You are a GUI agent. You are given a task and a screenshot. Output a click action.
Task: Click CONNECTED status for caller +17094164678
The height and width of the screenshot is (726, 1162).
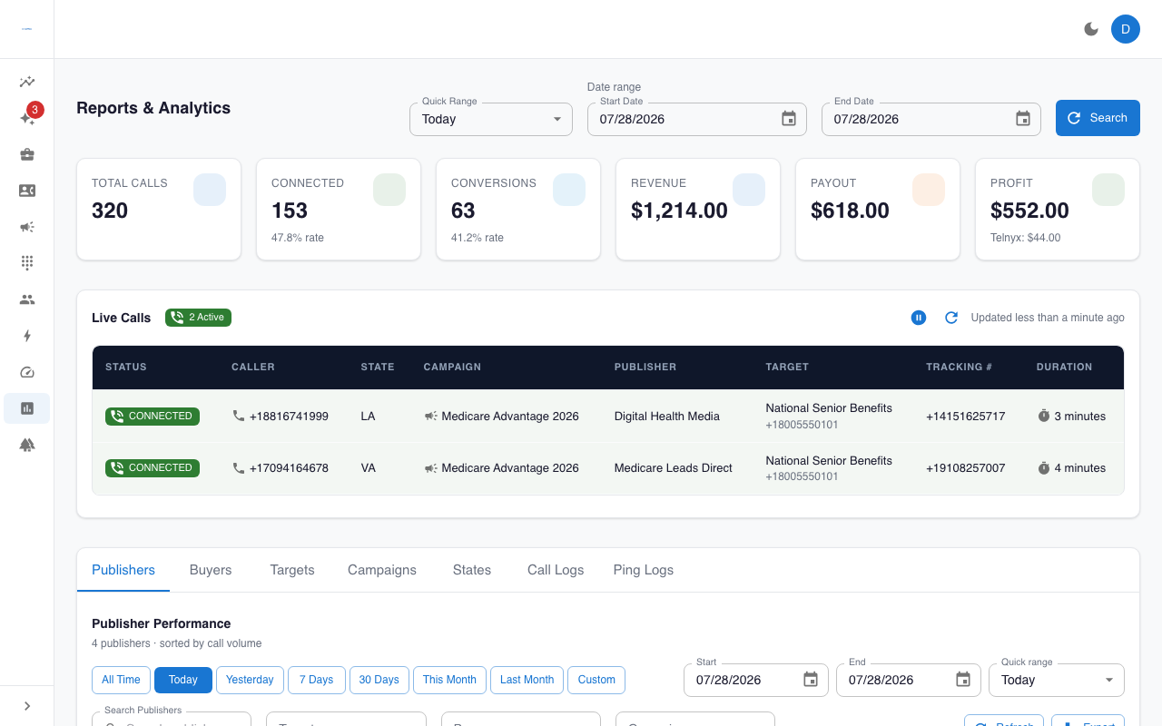(153, 468)
